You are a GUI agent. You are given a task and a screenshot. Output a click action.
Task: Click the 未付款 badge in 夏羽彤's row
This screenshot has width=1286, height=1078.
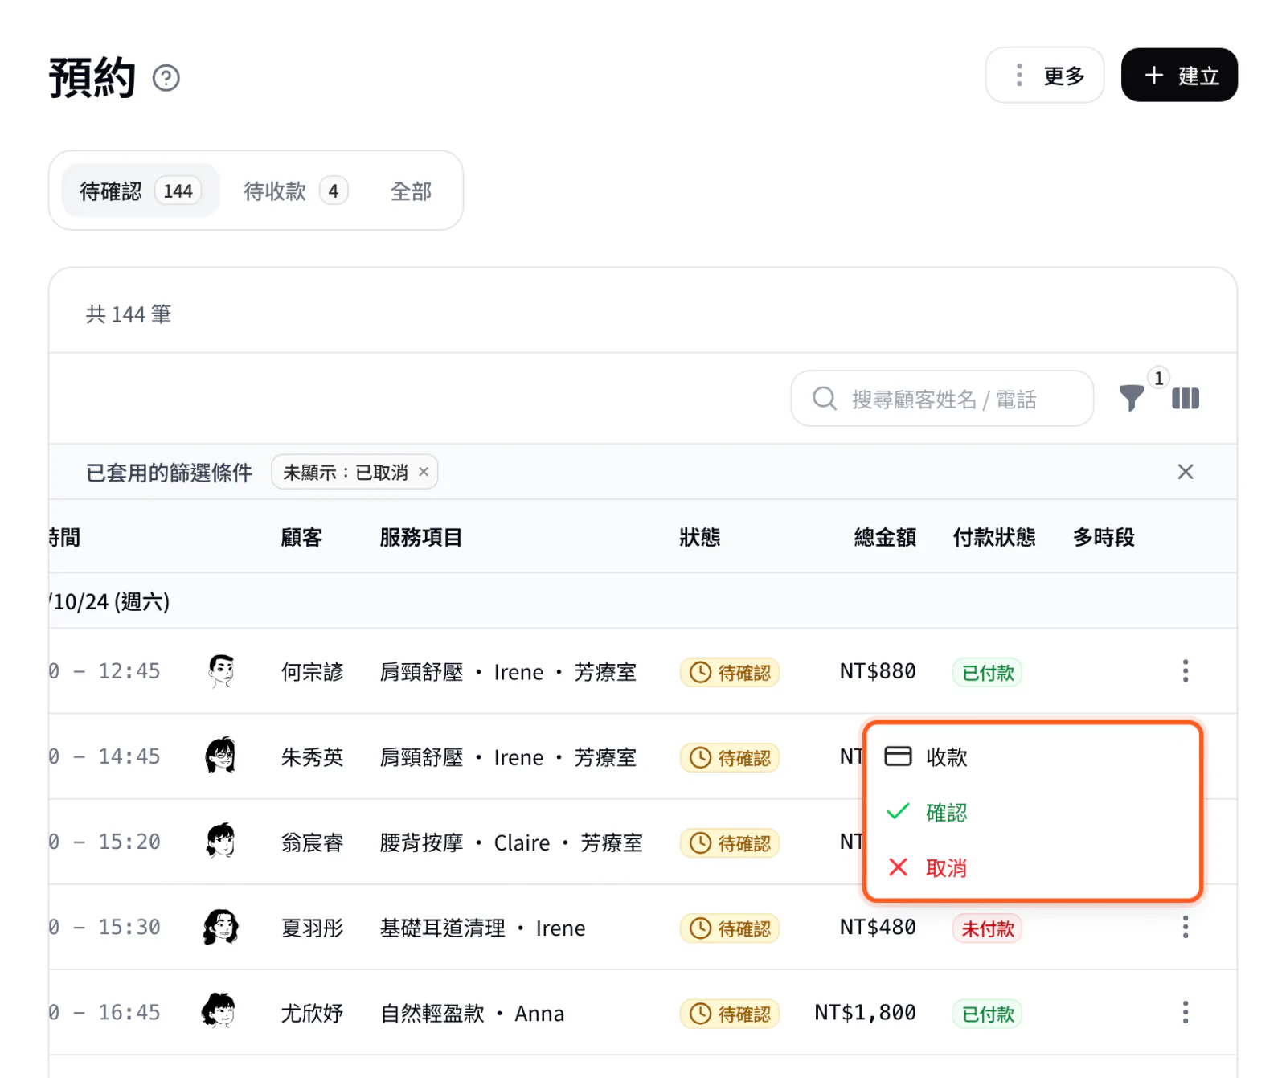click(987, 928)
